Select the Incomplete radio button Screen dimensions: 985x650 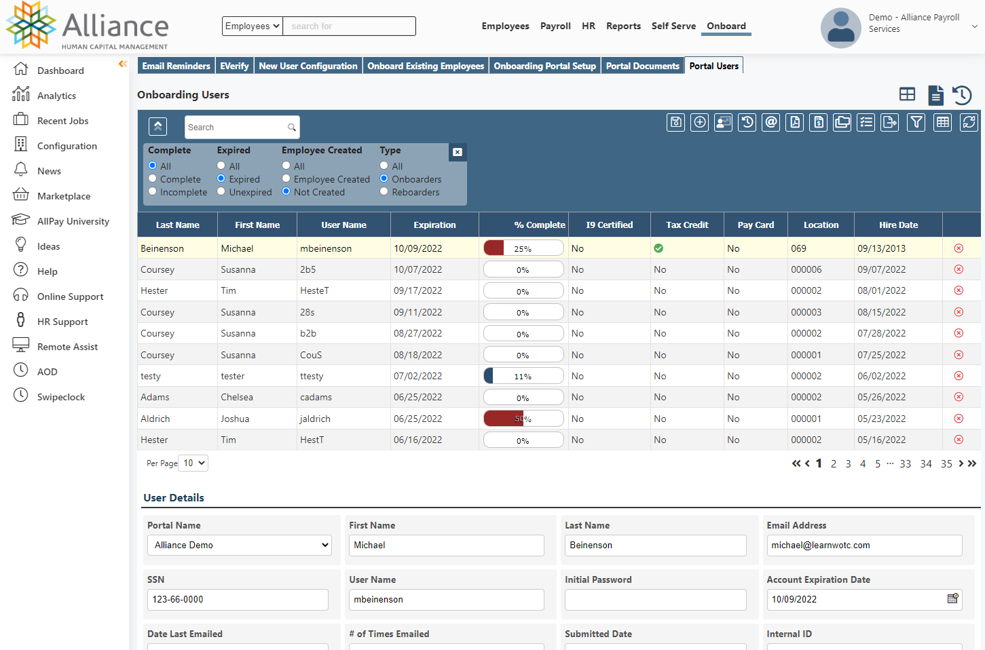[153, 192]
